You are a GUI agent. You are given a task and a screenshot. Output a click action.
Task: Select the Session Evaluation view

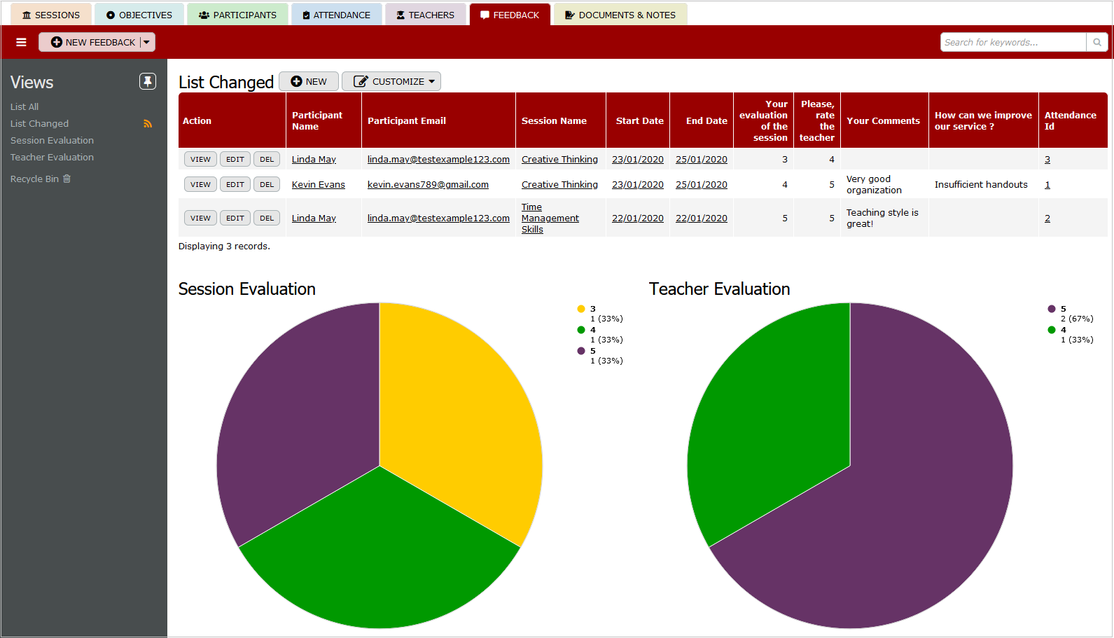click(52, 141)
